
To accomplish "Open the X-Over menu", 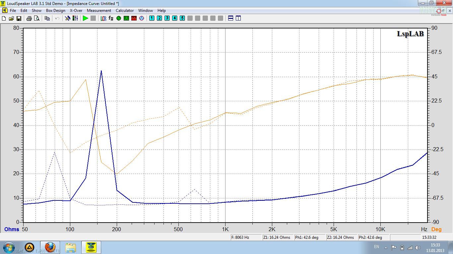I will (76, 11).
